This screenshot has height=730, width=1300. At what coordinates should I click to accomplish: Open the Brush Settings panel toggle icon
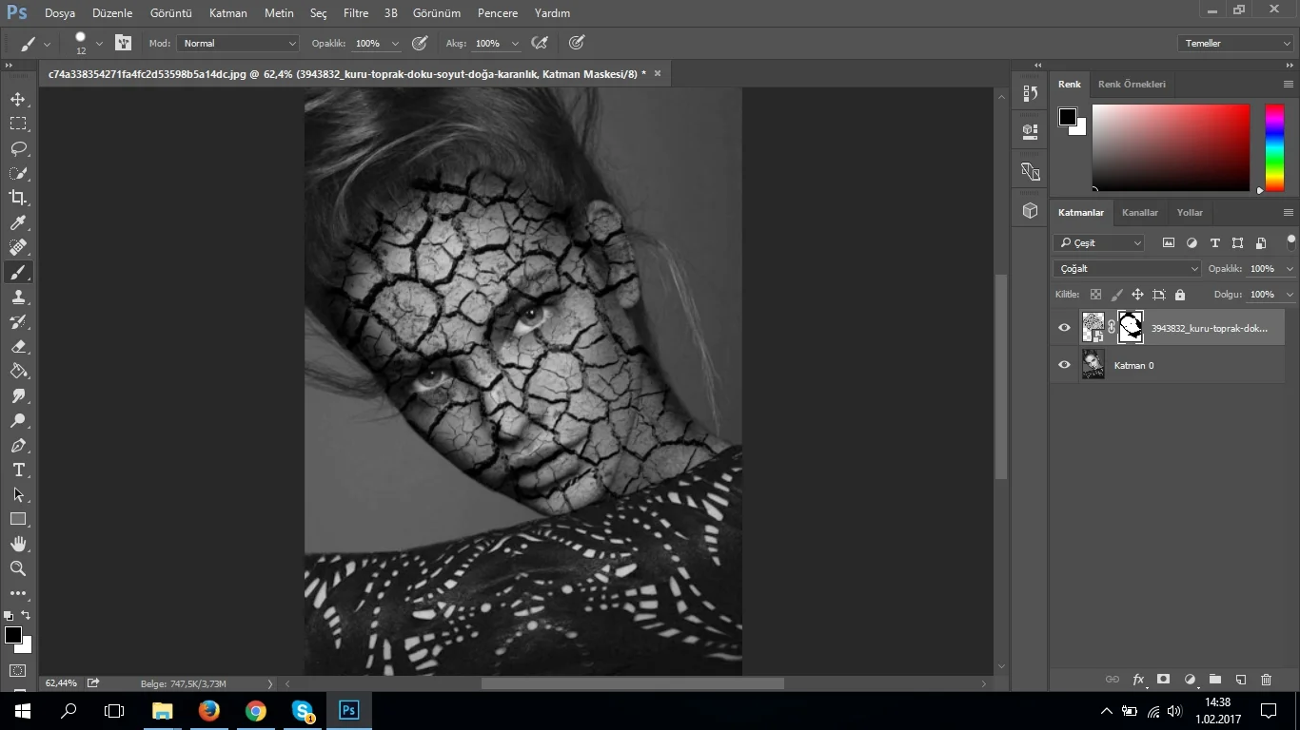[x=123, y=43]
